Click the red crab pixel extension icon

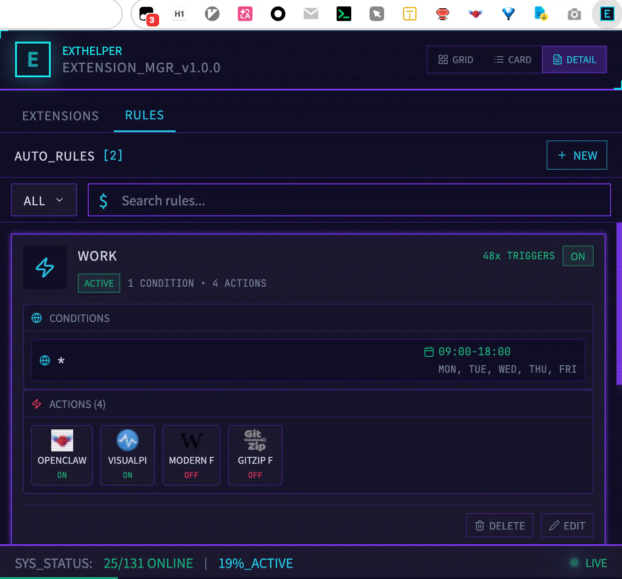click(443, 14)
